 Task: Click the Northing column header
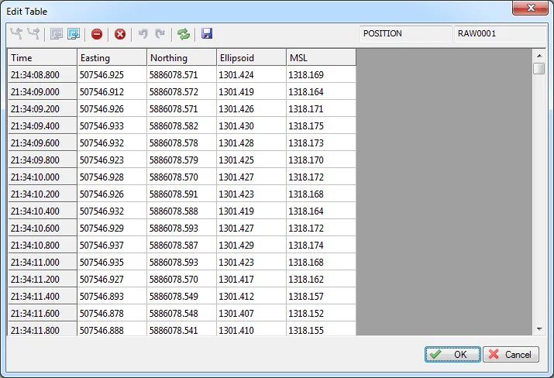coord(181,57)
